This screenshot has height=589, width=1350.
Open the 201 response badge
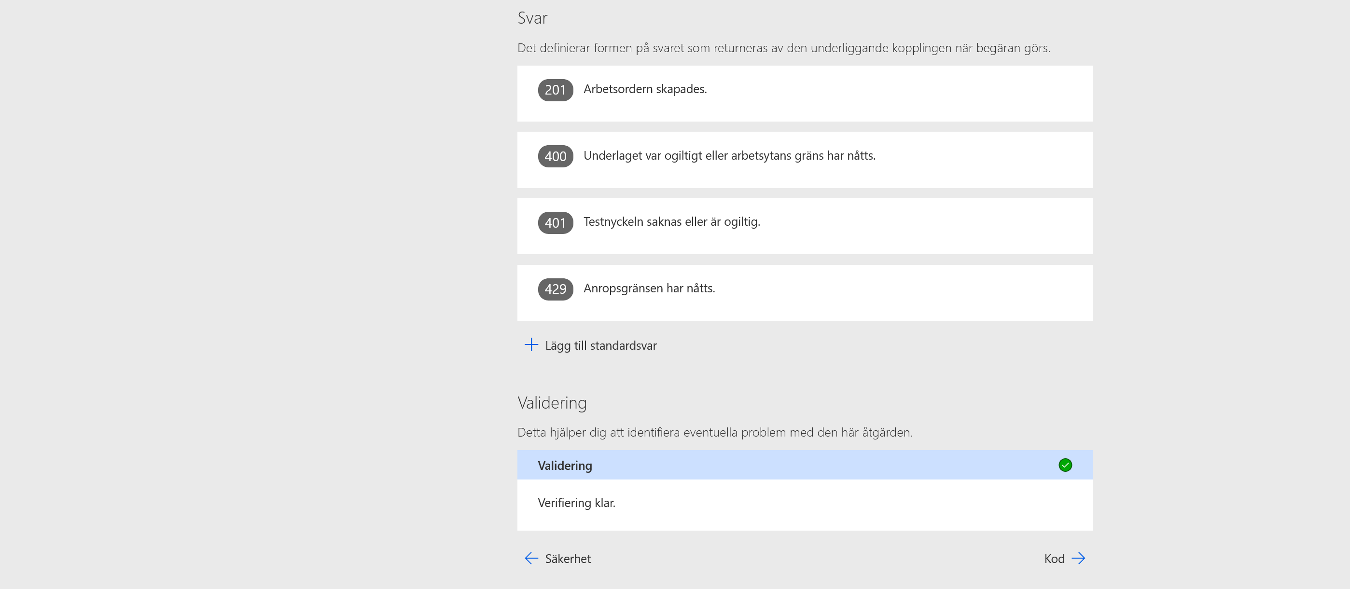555,90
